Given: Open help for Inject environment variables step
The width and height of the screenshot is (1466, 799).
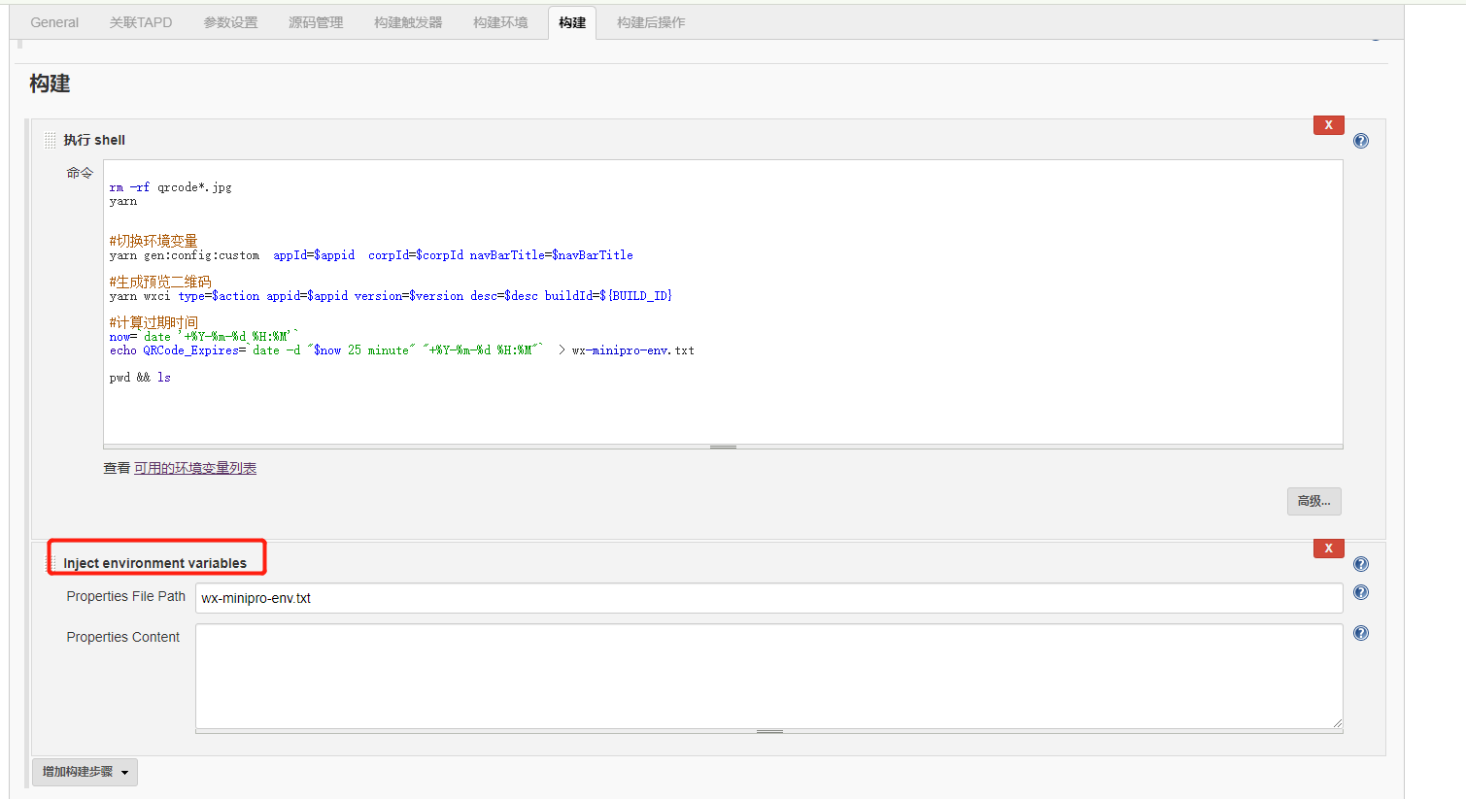Looking at the screenshot, I should click(1360, 563).
